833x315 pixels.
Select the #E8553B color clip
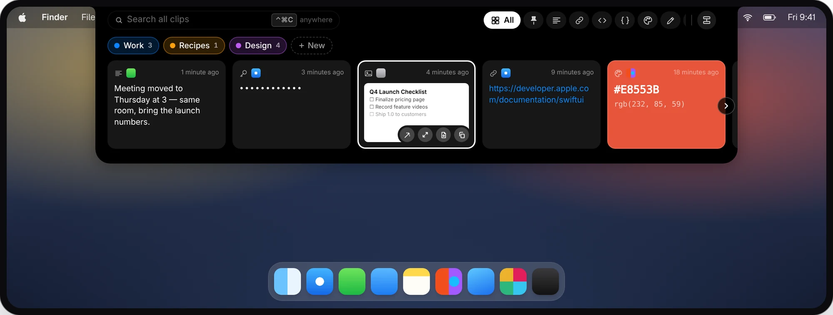[666, 105]
